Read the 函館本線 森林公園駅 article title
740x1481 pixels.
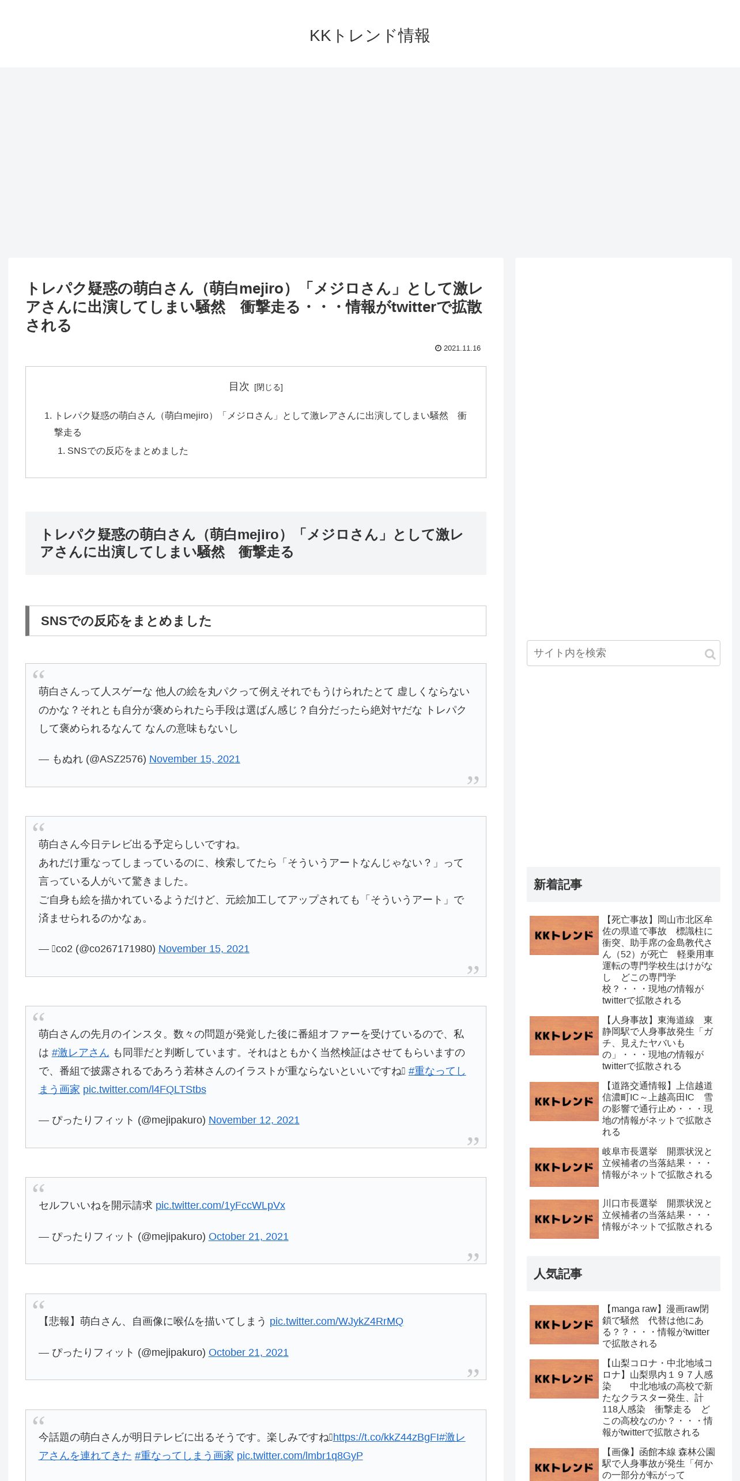tap(658, 1464)
